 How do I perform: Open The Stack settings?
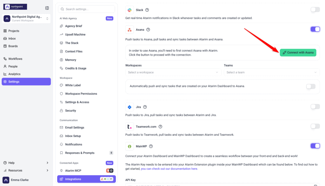[x=86, y=43]
